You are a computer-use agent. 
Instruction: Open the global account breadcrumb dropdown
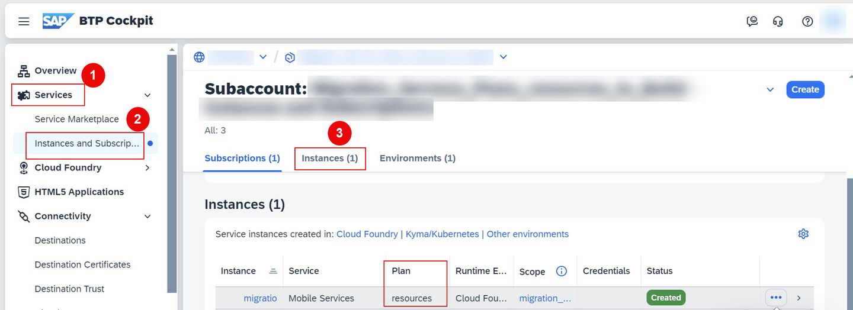point(263,57)
